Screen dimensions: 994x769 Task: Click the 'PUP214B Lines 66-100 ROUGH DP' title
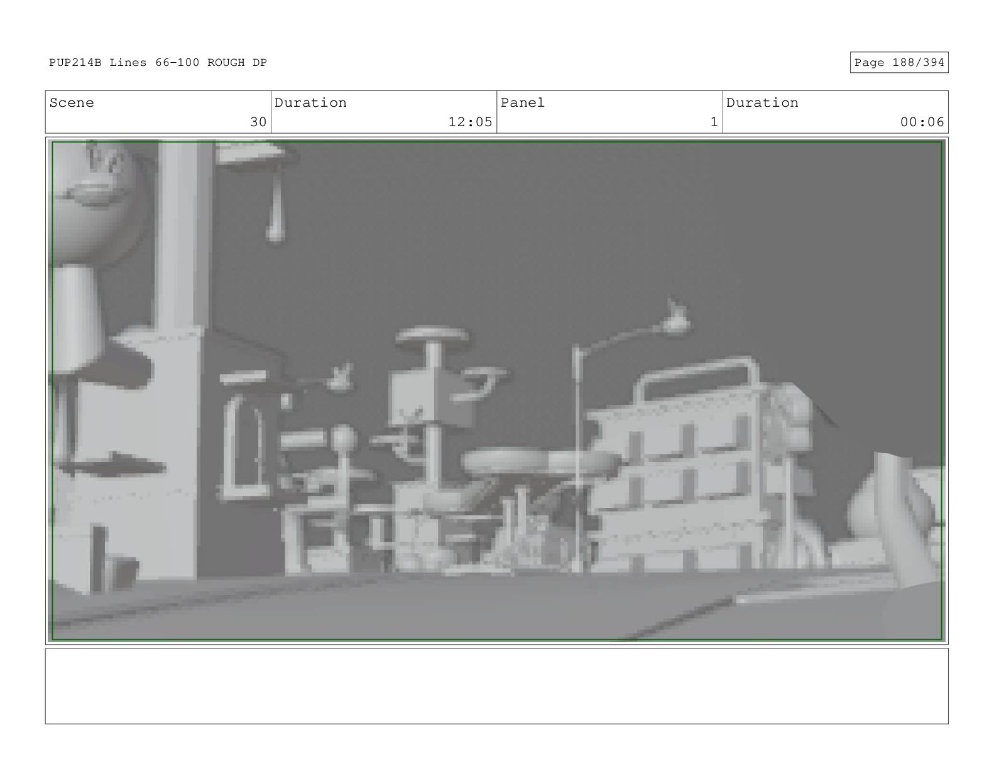pyautogui.click(x=158, y=63)
